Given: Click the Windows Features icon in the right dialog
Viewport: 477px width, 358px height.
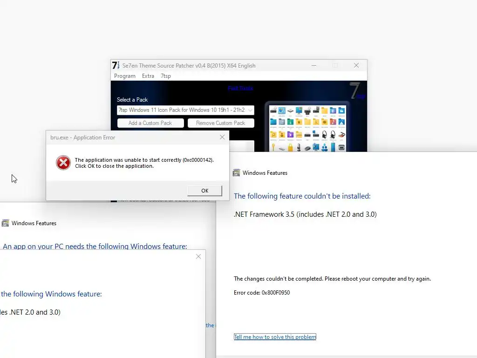Looking at the screenshot, I should 236,173.
